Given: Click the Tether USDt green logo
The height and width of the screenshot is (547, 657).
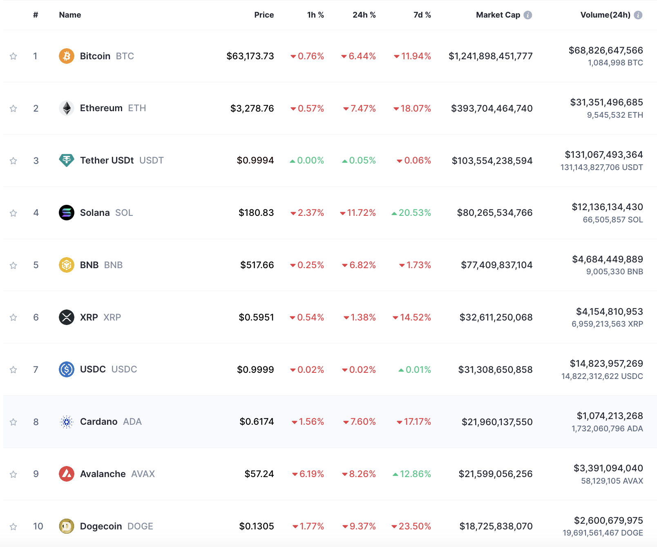Looking at the screenshot, I should [x=67, y=160].
